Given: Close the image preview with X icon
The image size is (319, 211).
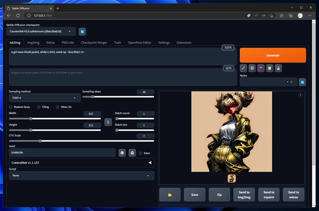Looking at the screenshot, I should (300, 95).
